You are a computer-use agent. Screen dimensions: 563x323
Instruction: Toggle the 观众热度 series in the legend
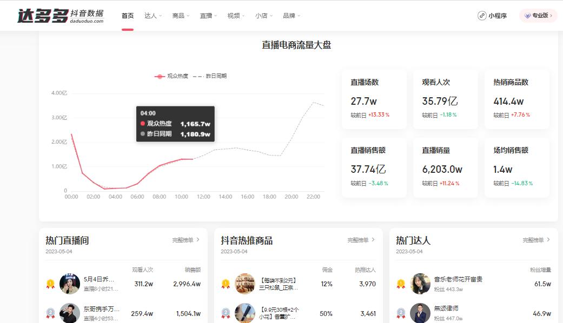click(171, 76)
